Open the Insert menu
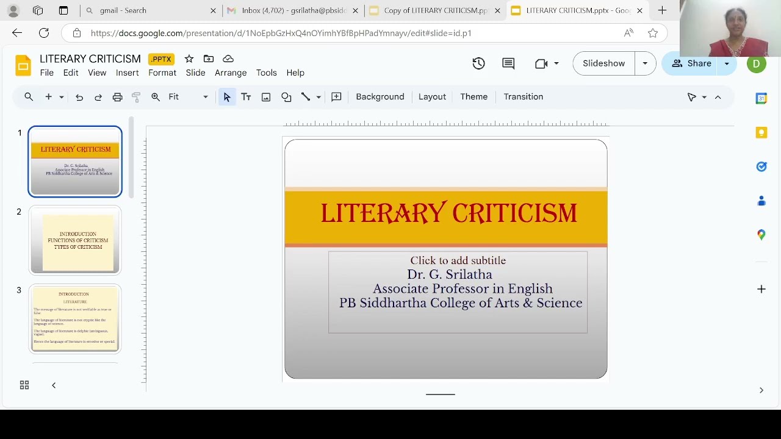This screenshot has height=439, width=781. click(x=127, y=73)
